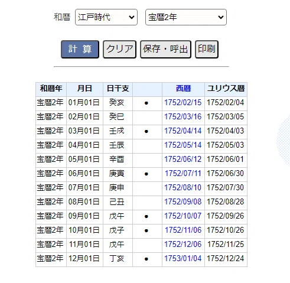Viewport: 290px width, 283px height.
Task: Open the 1752/07/11 date link
Action: (183, 174)
